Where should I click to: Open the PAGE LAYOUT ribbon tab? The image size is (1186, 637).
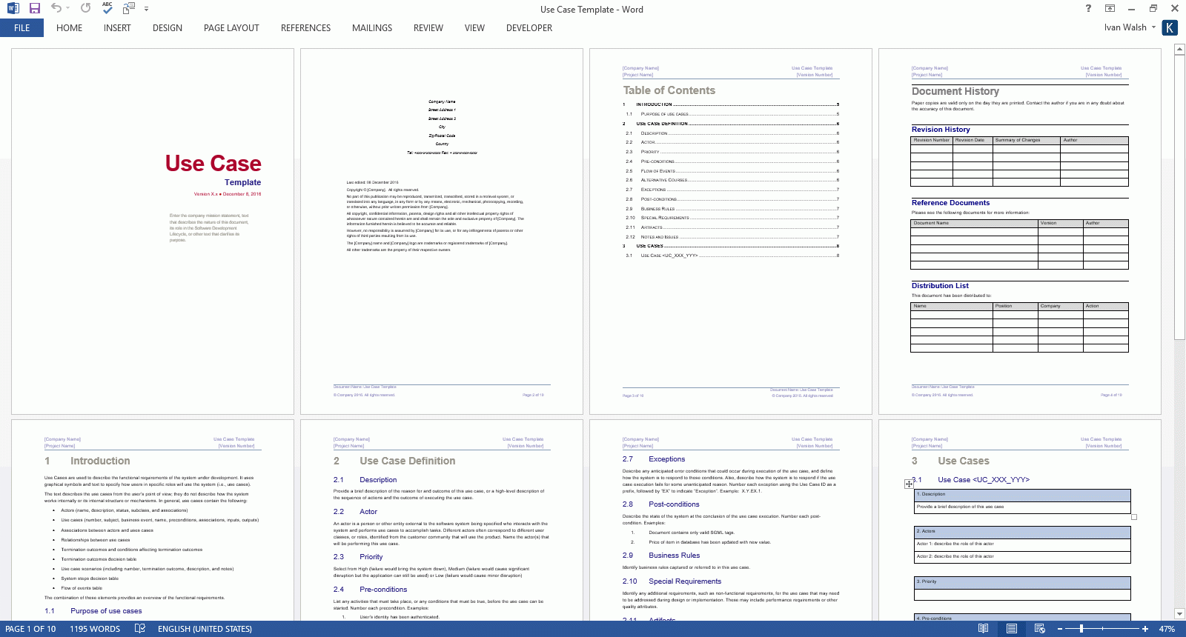click(x=231, y=28)
